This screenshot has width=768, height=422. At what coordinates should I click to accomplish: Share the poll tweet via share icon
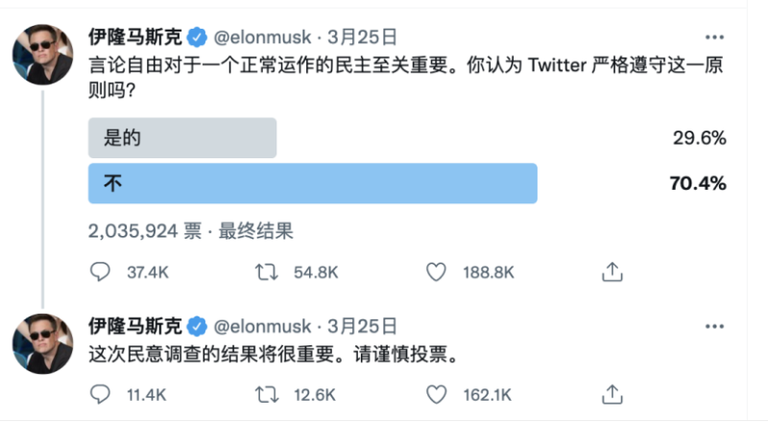click(x=612, y=272)
